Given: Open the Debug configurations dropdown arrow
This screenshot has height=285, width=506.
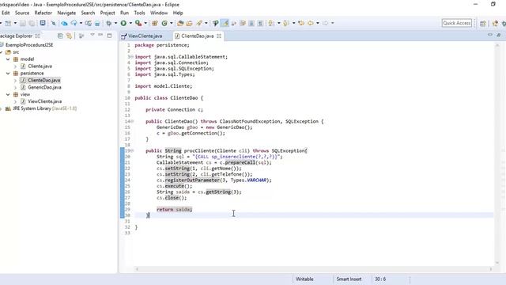Looking at the screenshot, I should tap(116, 23).
